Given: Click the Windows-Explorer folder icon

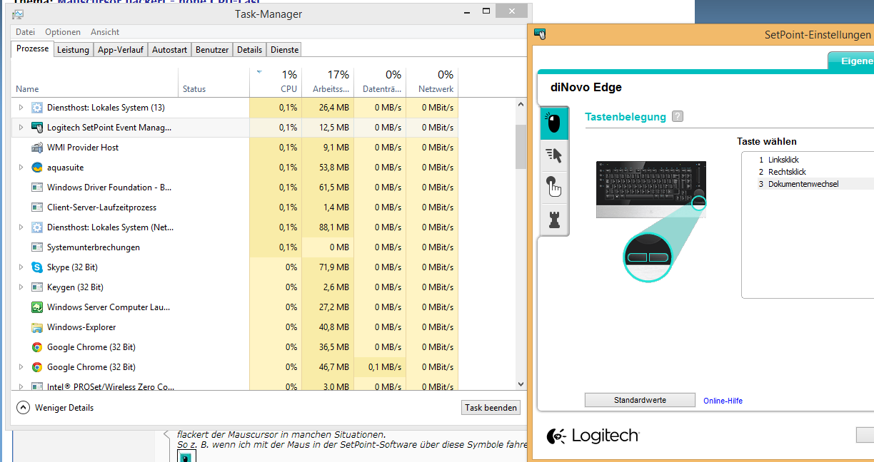Looking at the screenshot, I should (x=37, y=327).
